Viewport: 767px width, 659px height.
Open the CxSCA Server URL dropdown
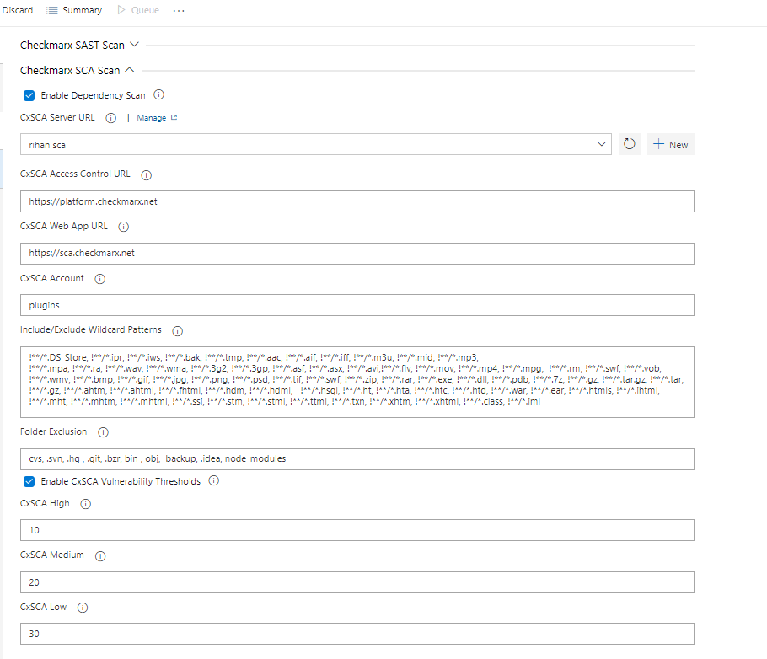[x=601, y=144]
